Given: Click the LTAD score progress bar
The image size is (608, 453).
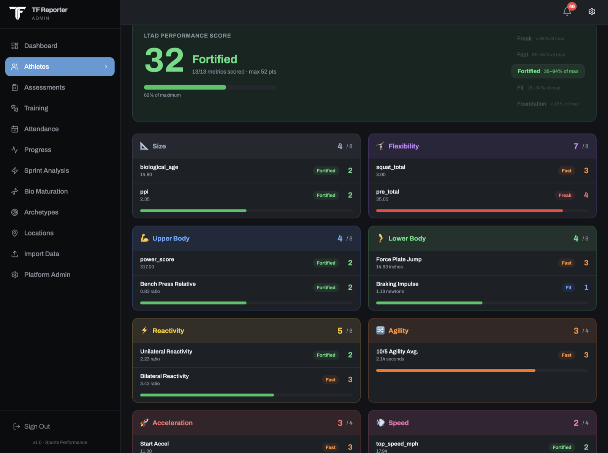Looking at the screenshot, I should coord(210,87).
